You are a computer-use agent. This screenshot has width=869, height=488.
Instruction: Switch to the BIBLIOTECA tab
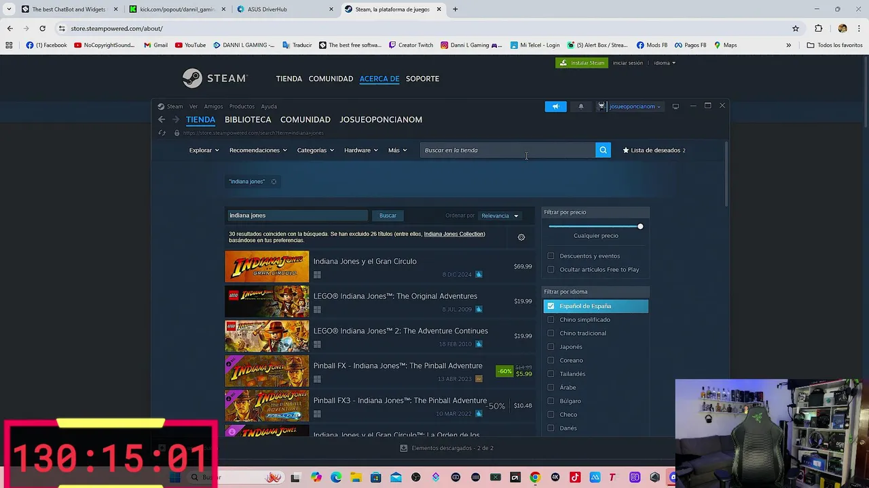pos(248,119)
